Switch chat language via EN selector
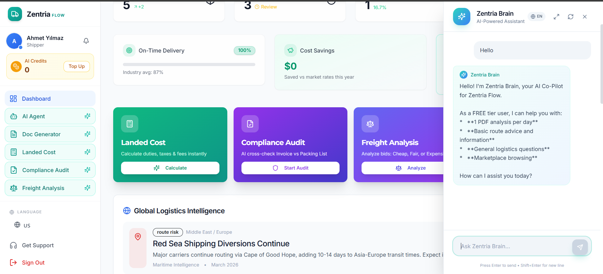 pos(536,16)
